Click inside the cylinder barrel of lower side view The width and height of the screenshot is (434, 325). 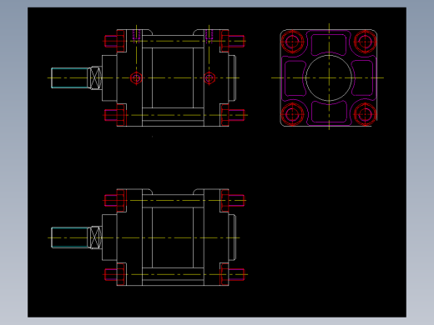click(x=173, y=237)
